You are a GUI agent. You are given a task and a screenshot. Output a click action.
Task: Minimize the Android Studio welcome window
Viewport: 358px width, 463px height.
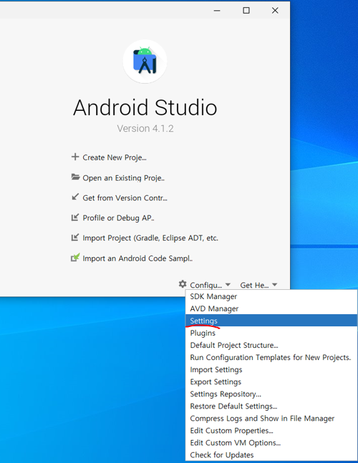[217, 10]
